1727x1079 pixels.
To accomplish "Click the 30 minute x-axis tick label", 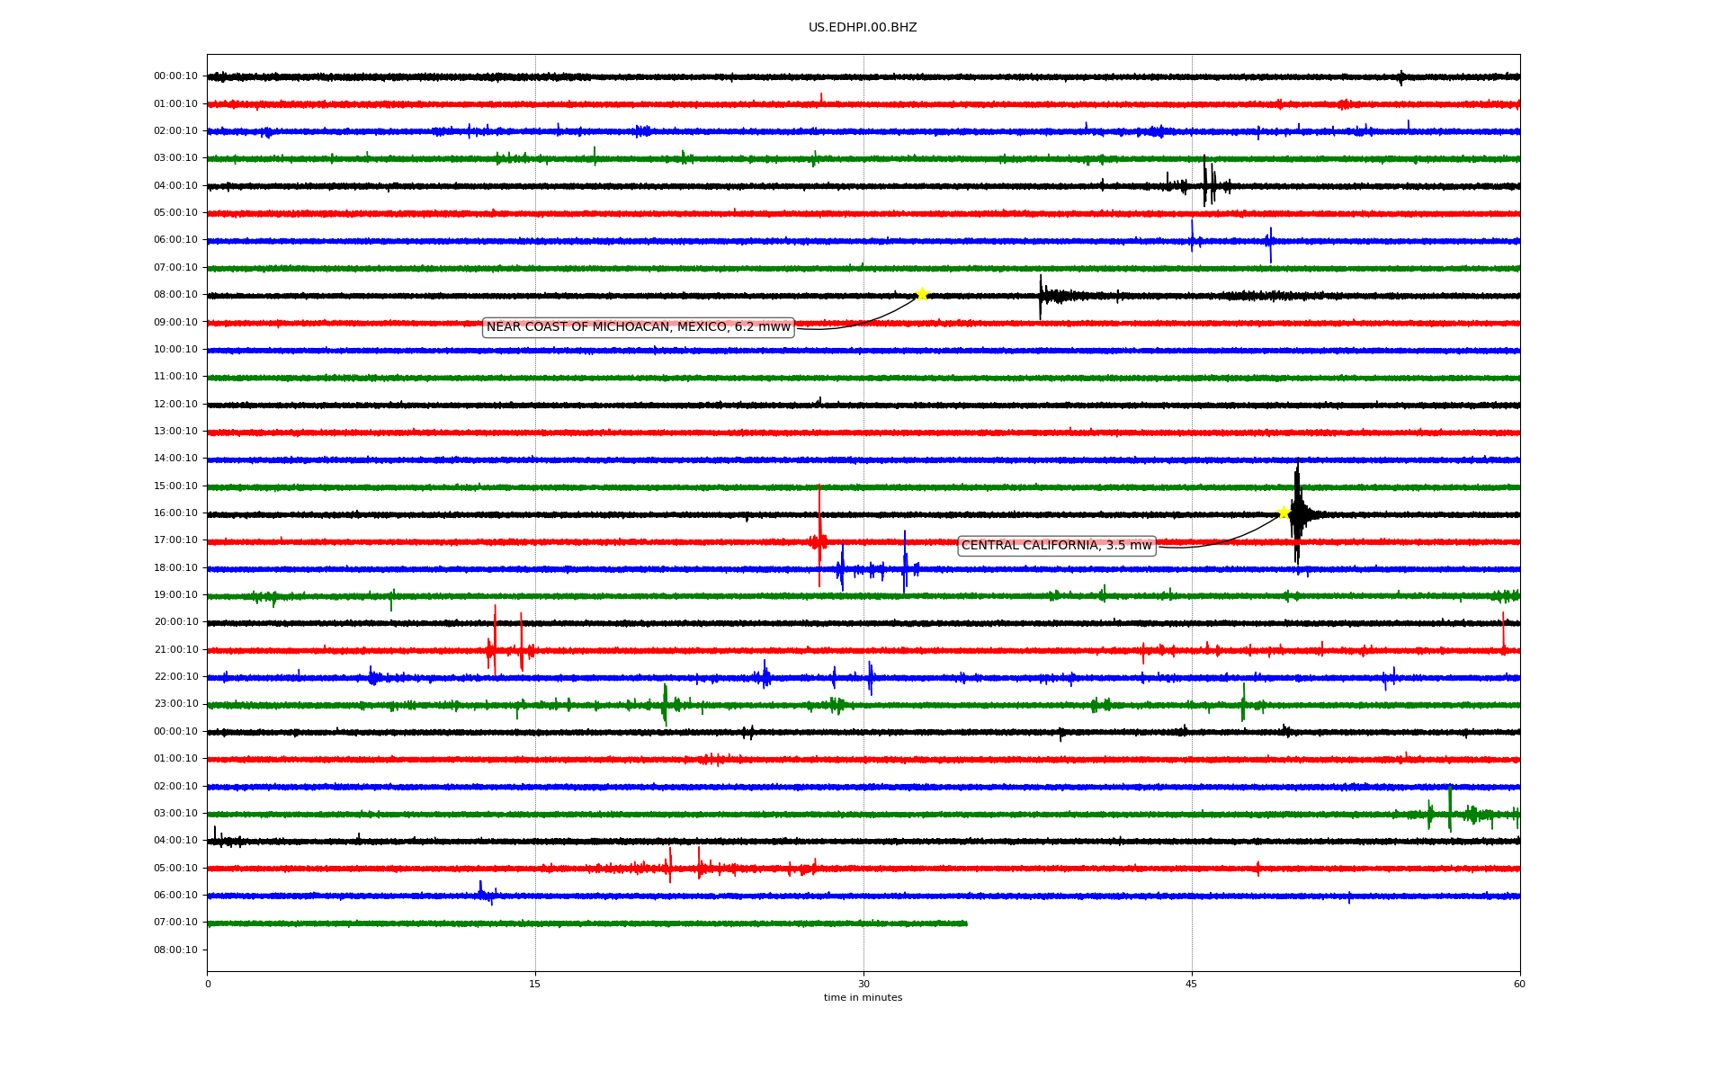I will point(863,984).
